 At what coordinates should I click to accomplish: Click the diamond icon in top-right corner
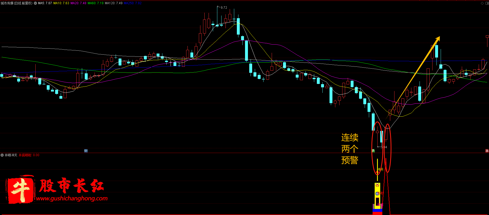pyautogui.click(x=482, y=3)
